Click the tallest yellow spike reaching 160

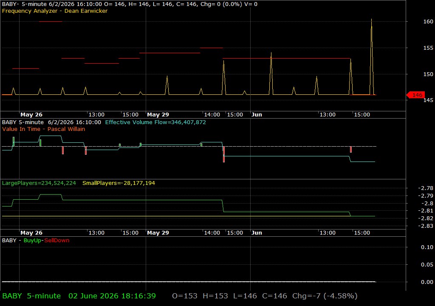[371, 57]
